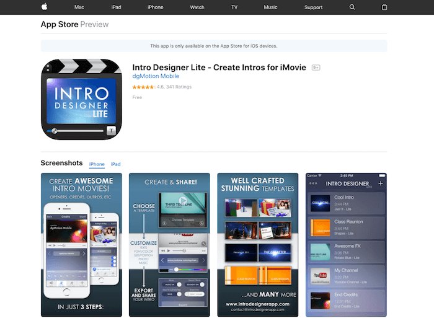Viewport: 434px width, 326px height.
Task: Open the Create & Share screenshot
Action: pyautogui.click(x=169, y=245)
